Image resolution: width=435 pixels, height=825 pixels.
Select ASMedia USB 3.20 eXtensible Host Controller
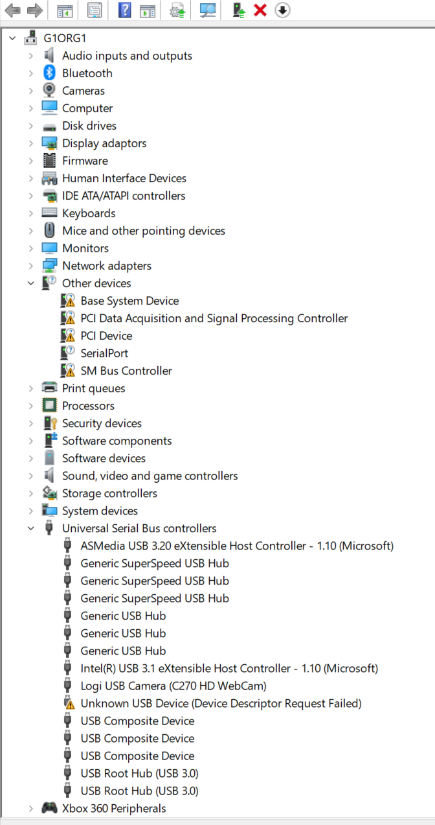236,546
